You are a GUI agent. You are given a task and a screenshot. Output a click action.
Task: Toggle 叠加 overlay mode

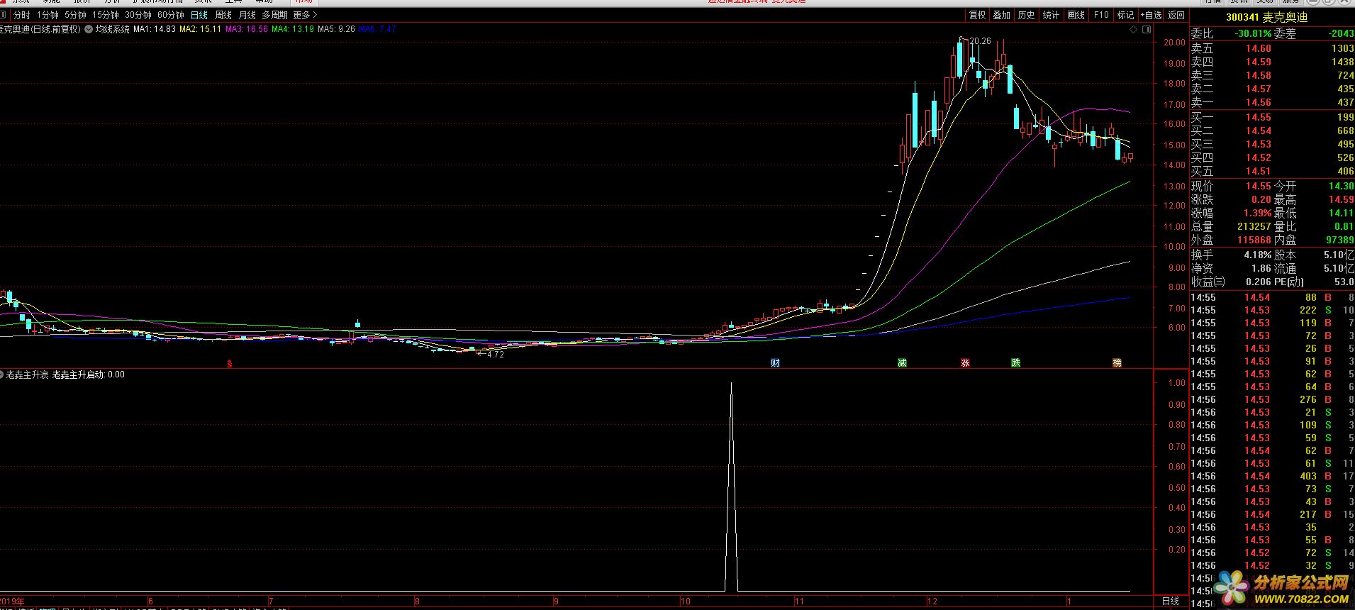1001,15
